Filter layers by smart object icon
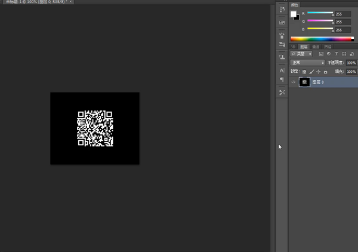The width and height of the screenshot is (358, 252). (352, 54)
